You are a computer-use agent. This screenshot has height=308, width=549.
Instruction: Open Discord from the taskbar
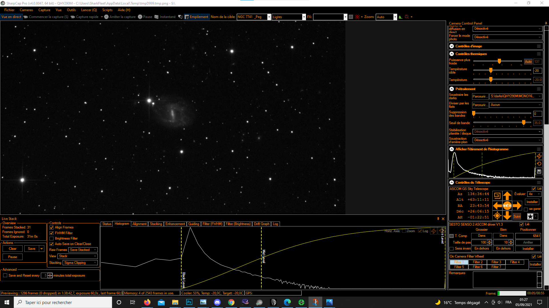[x=217, y=302]
